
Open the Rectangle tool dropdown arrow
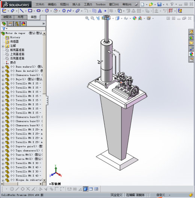coord(34,11)
